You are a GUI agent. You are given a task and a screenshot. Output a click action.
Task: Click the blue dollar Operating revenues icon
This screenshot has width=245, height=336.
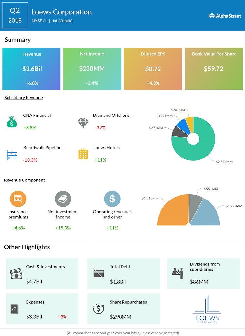tap(112, 199)
